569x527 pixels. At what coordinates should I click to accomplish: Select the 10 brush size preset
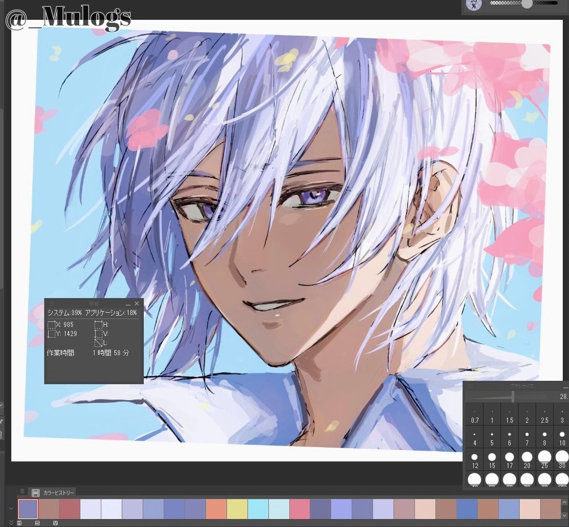point(562,437)
